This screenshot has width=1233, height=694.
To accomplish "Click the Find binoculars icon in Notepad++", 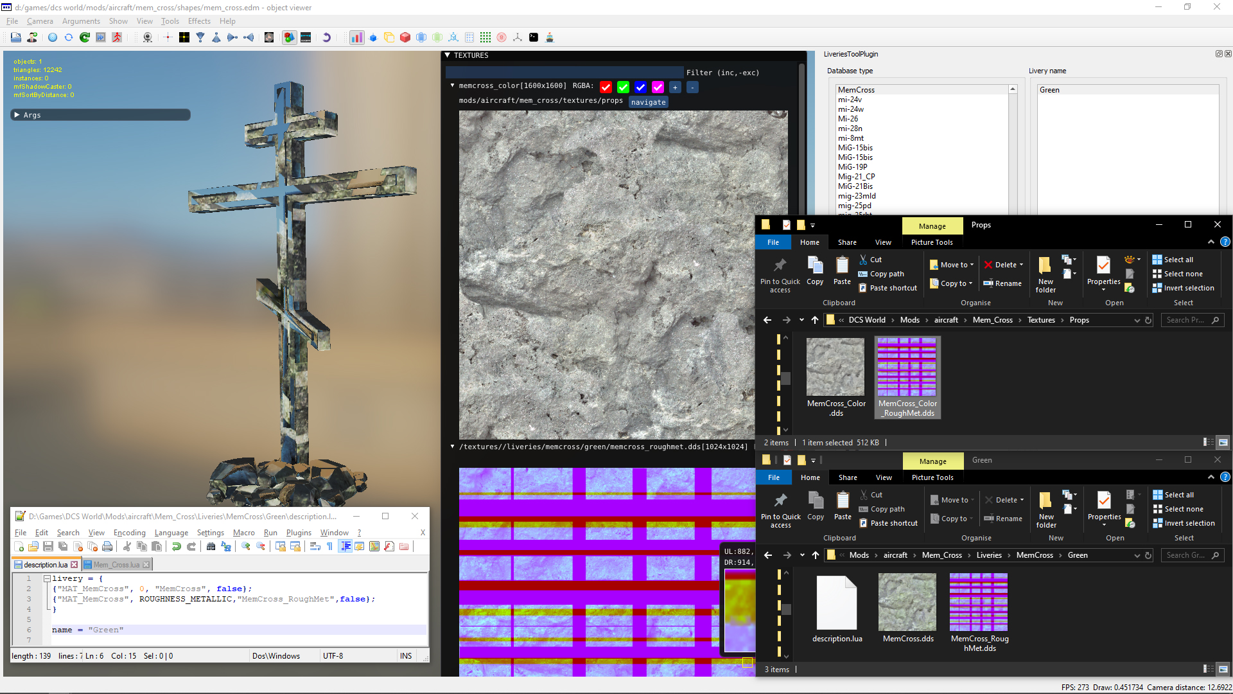I will click(x=211, y=546).
